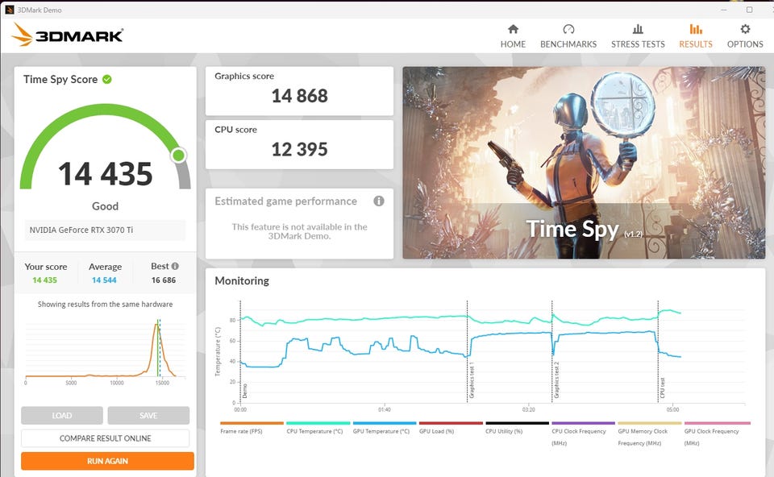The image size is (774, 477).
Task: Toggle GPU Memory Clock Frequency legend swatch
Action: click(x=650, y=423)
